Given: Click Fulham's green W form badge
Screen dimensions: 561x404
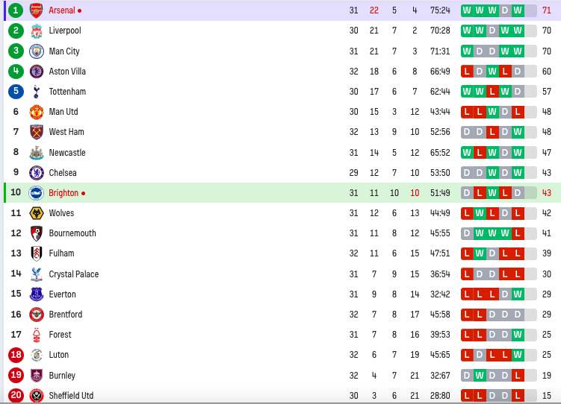Looking at the screenshot, I should [480, 253].
